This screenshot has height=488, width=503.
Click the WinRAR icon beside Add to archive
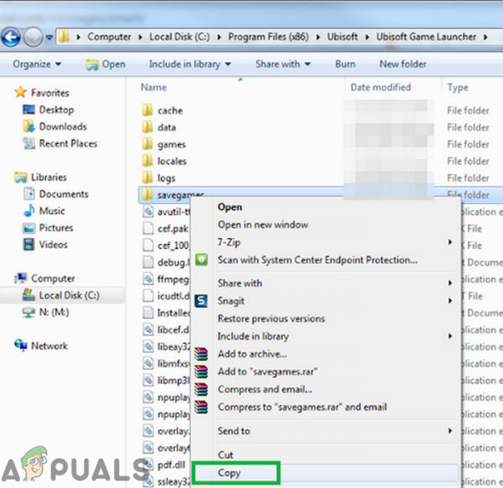[x=201, y=354]
